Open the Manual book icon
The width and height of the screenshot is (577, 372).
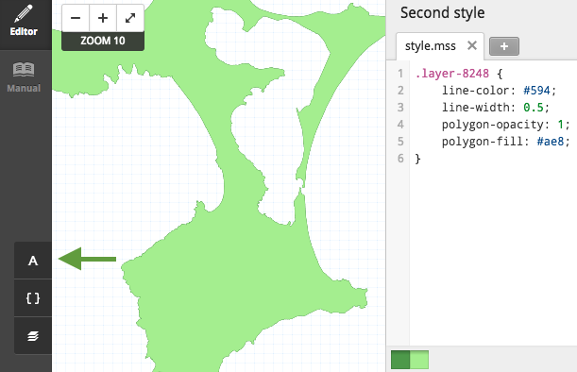[x=24, y=77]
